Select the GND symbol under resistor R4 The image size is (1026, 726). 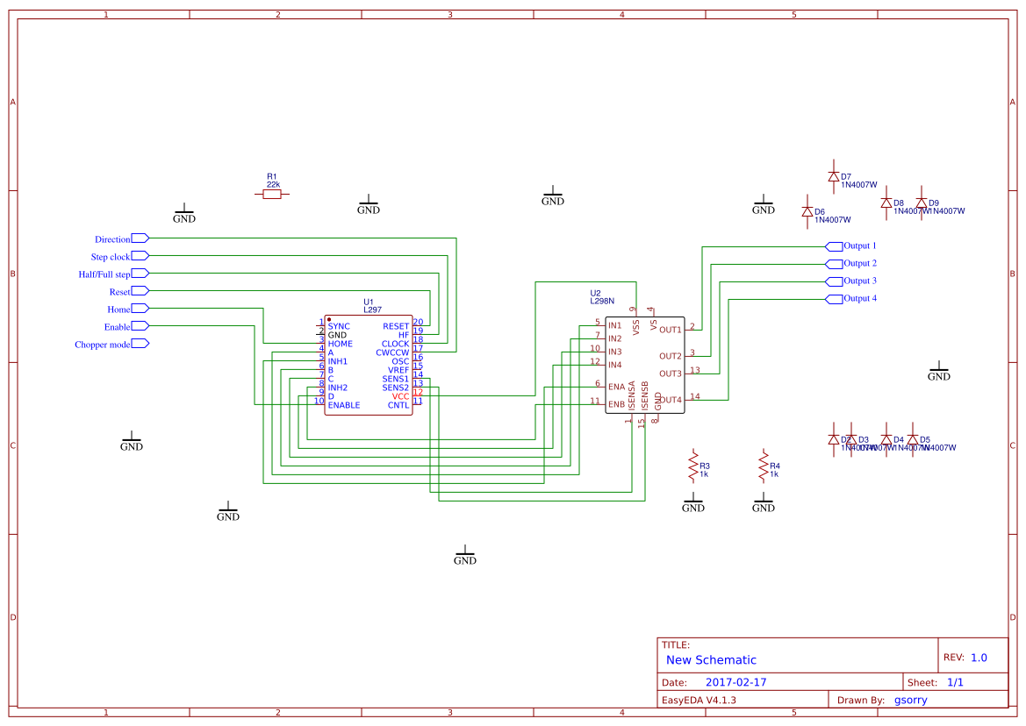coord(763,503)
